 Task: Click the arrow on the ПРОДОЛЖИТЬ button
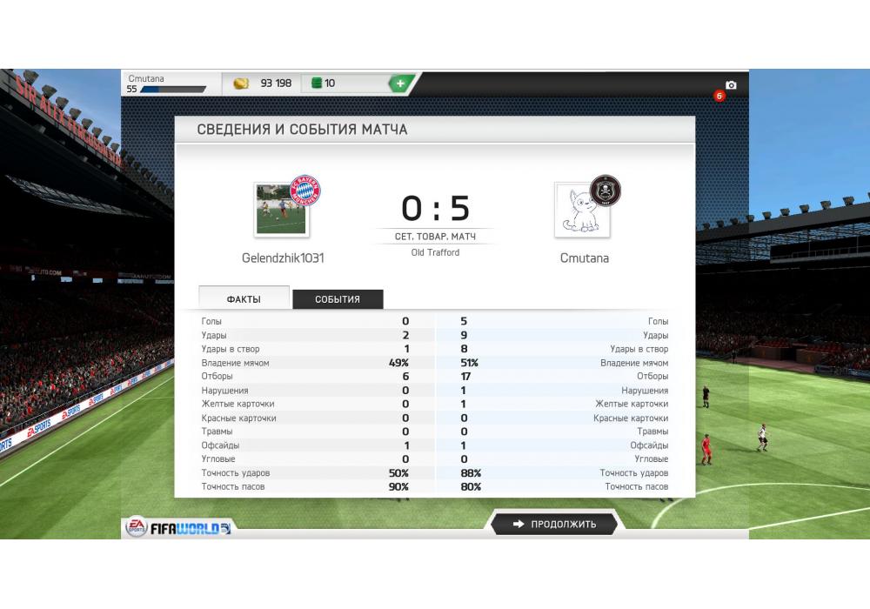(519, 524)
